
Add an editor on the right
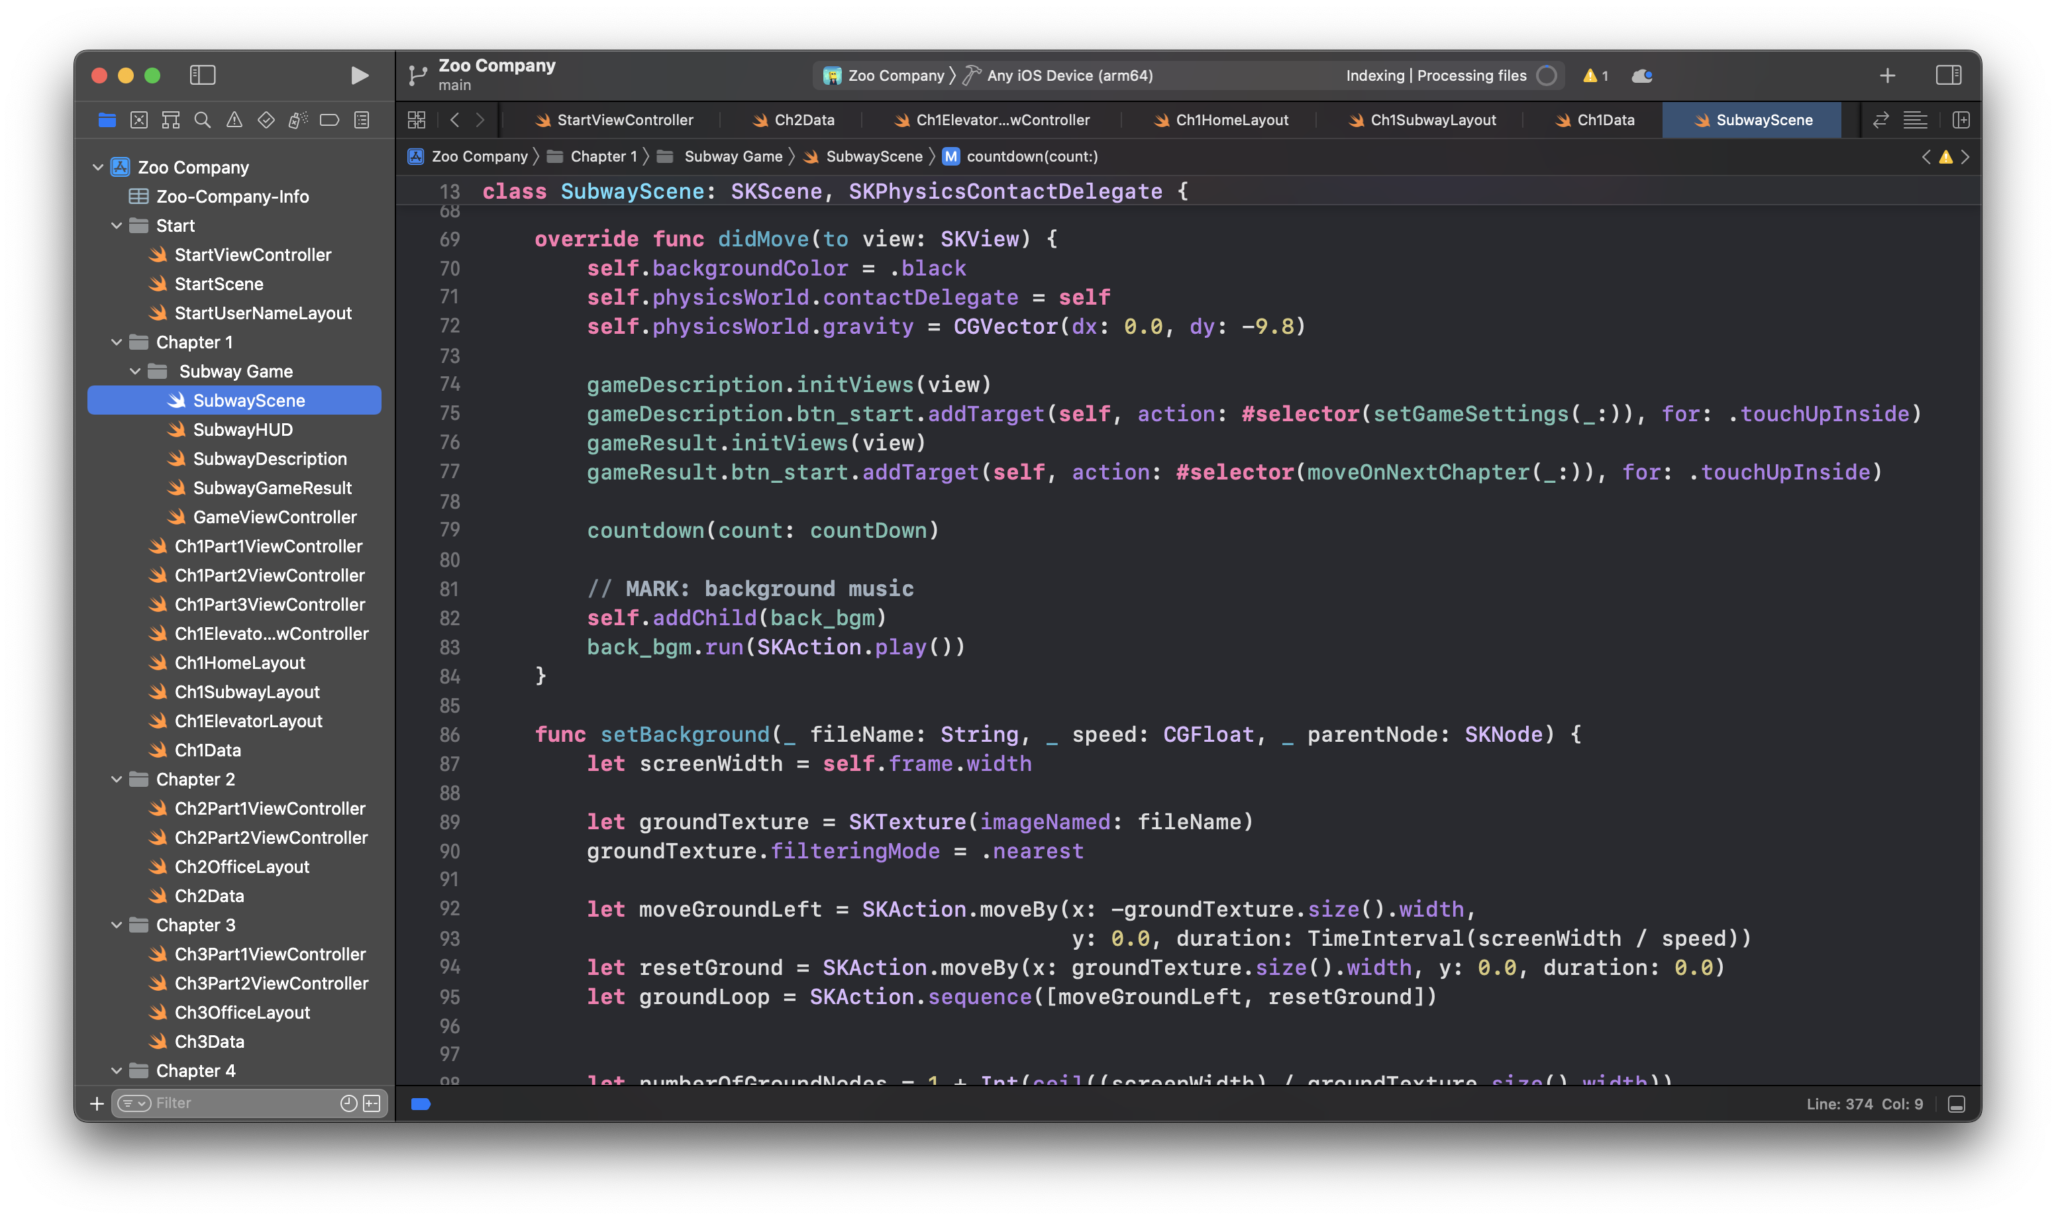1961,120
